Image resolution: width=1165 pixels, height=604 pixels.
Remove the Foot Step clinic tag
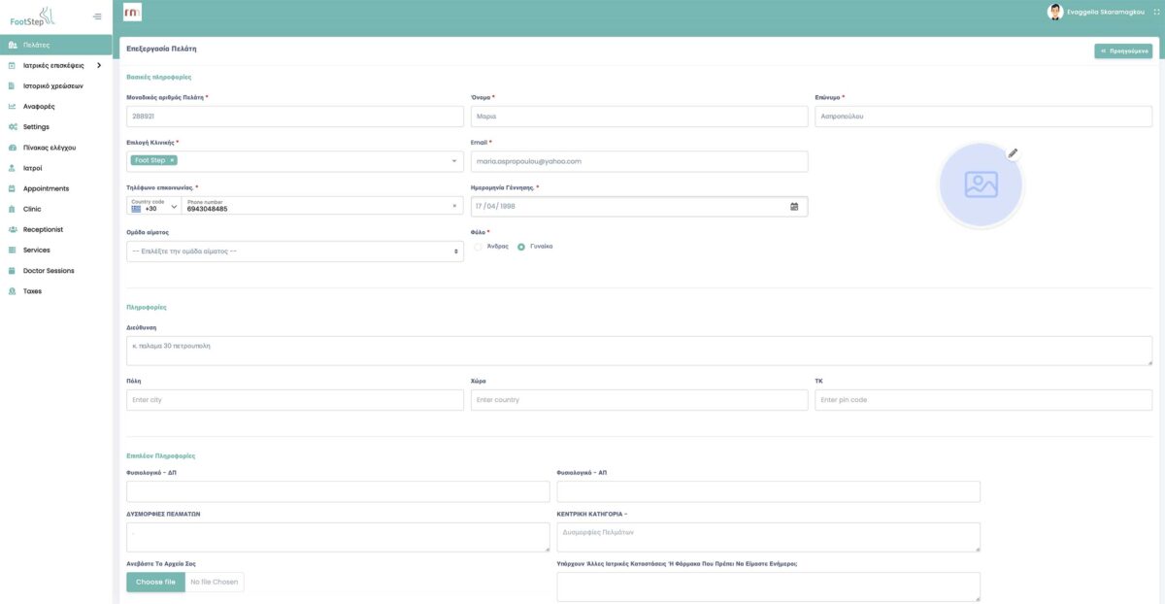(x=172, y=160)
